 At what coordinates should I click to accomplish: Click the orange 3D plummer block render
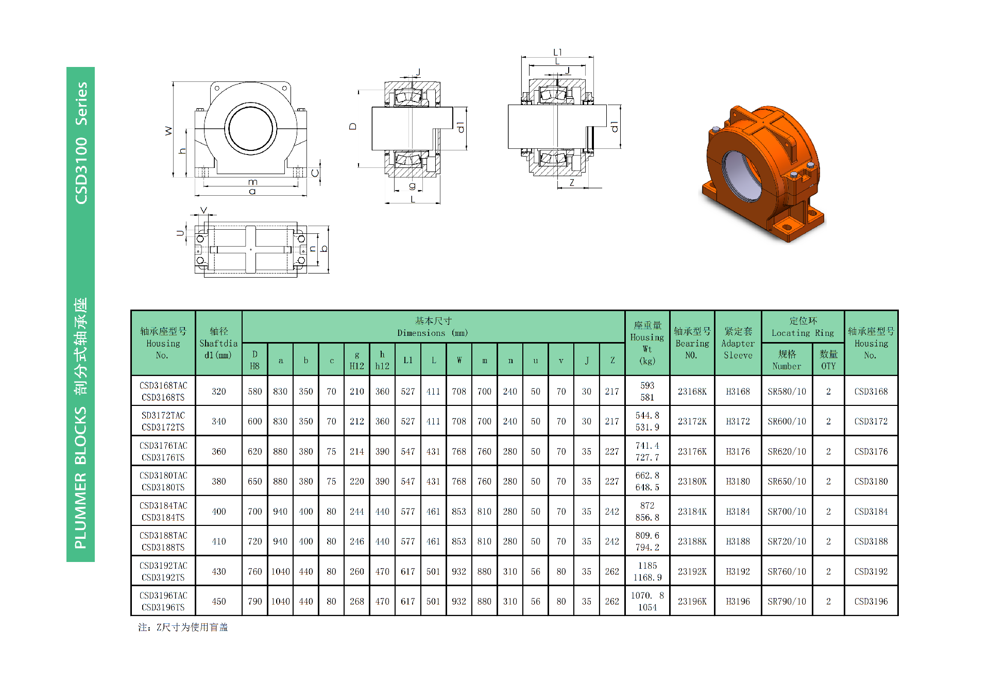pyautogui.click(x=763, y=173)
